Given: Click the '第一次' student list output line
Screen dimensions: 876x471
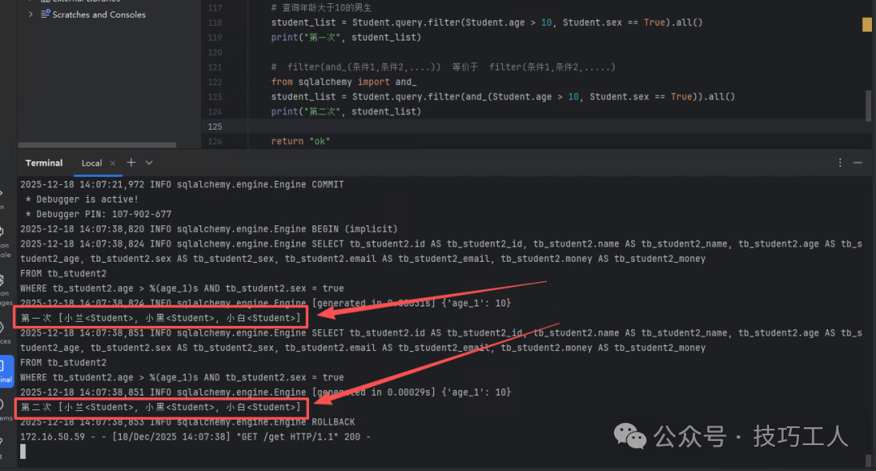Looking at the screenshot, I should (x=161, y=318).
